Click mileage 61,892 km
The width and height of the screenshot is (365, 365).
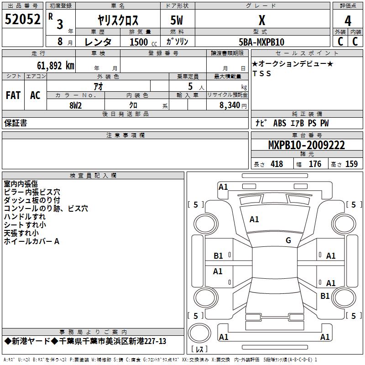pyautogui.click(x=56, y=65)
